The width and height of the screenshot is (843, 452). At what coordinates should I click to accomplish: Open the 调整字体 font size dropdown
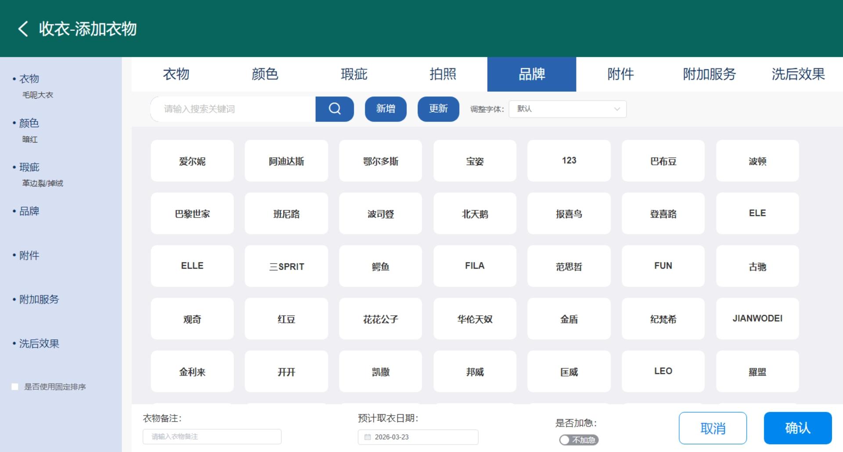click(x=567, y=109)
